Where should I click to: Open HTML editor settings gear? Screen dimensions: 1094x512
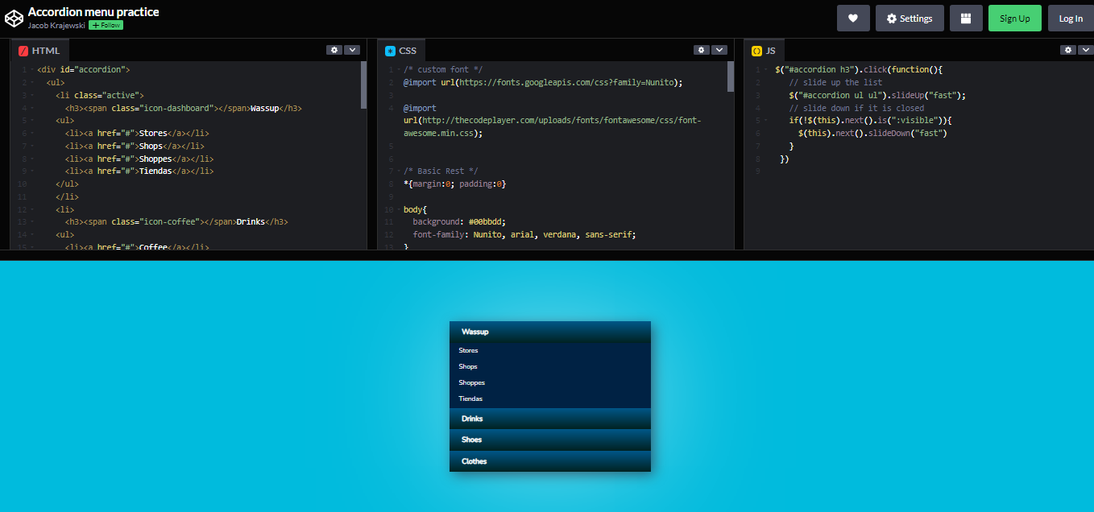[334, 50]
